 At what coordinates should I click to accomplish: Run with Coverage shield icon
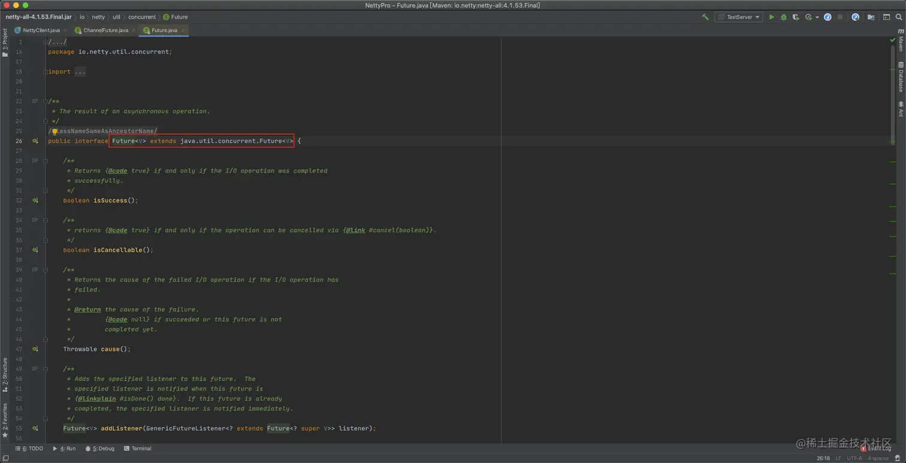(796, 17)
